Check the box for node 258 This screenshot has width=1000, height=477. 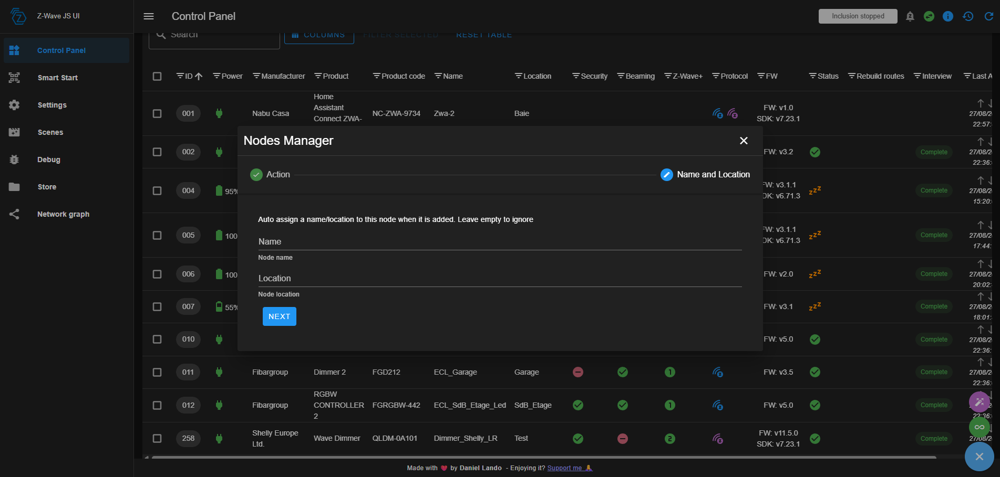click(157, 438)
